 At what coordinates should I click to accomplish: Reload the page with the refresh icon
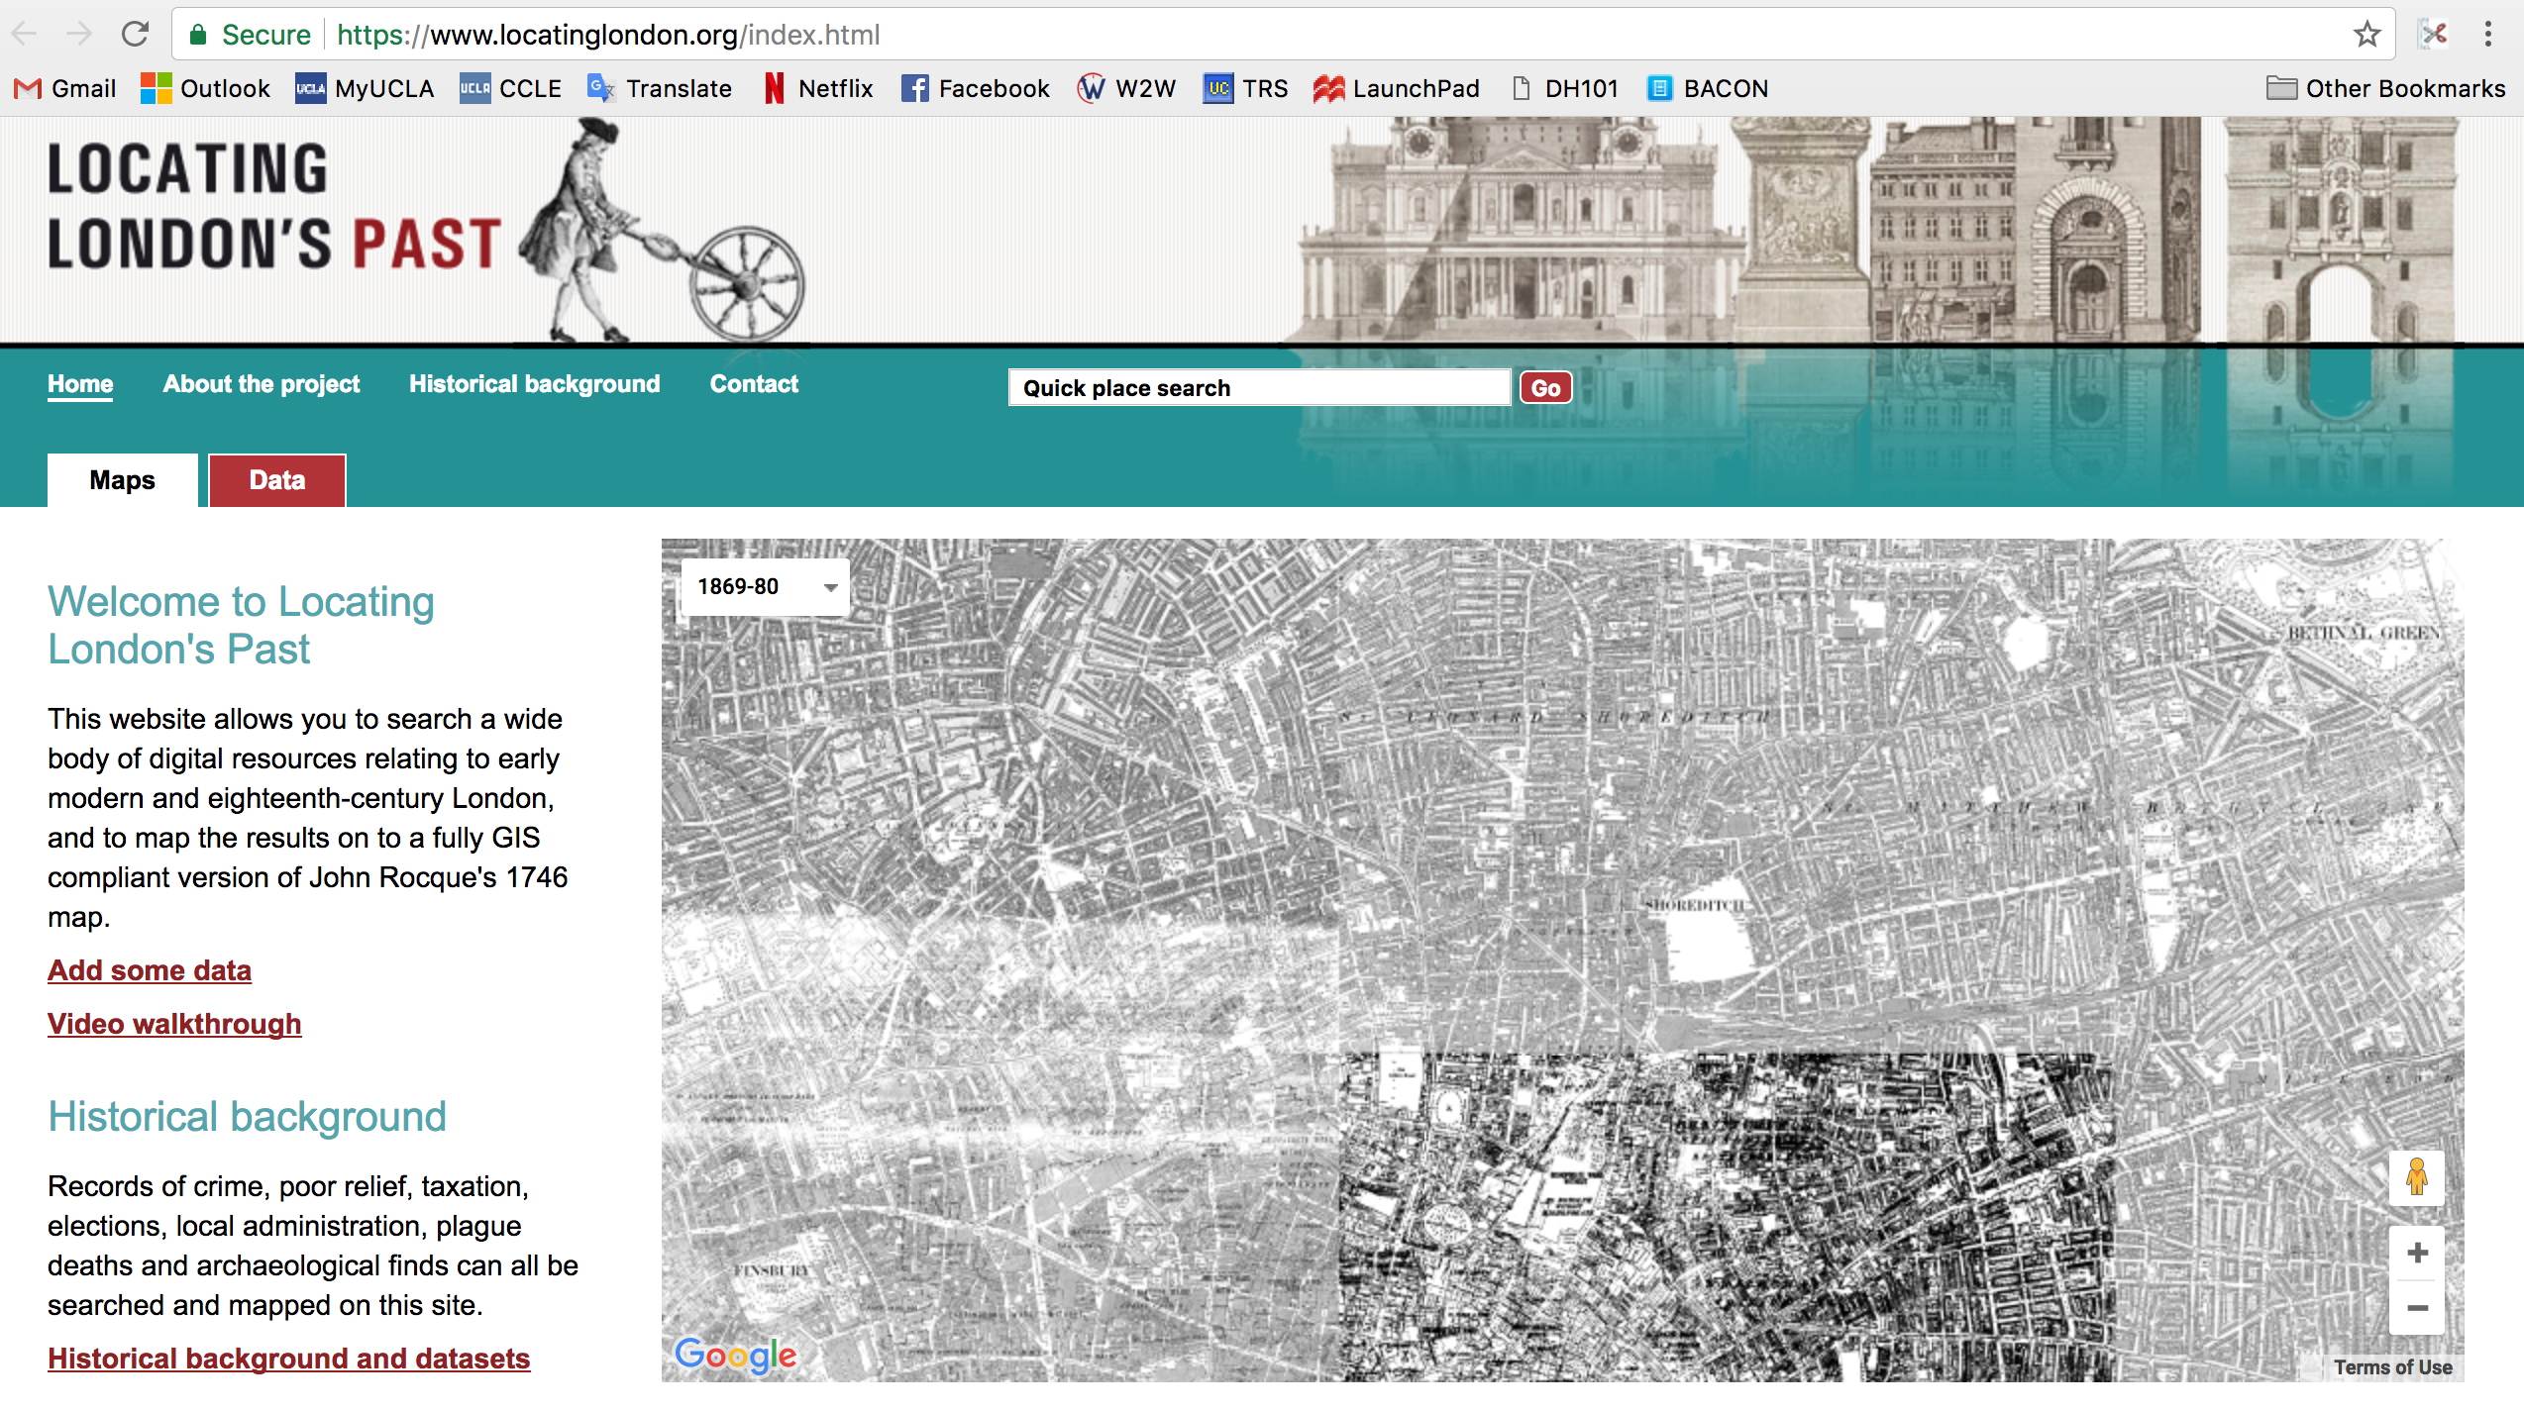coord(135,35)
